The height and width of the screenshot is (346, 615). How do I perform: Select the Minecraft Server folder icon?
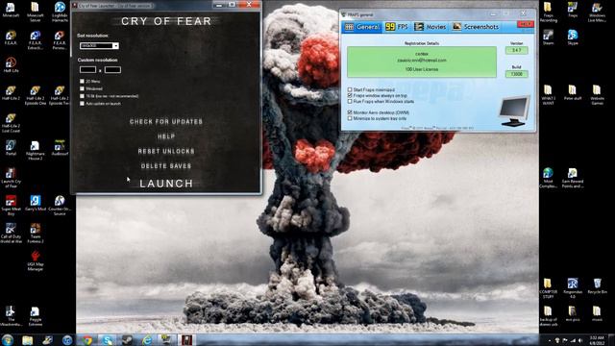click(x=35, y=11)
